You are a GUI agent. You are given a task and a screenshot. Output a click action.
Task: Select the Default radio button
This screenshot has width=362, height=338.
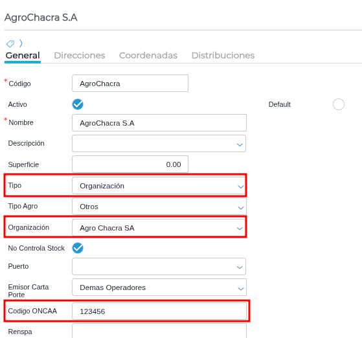pos(339,104)
